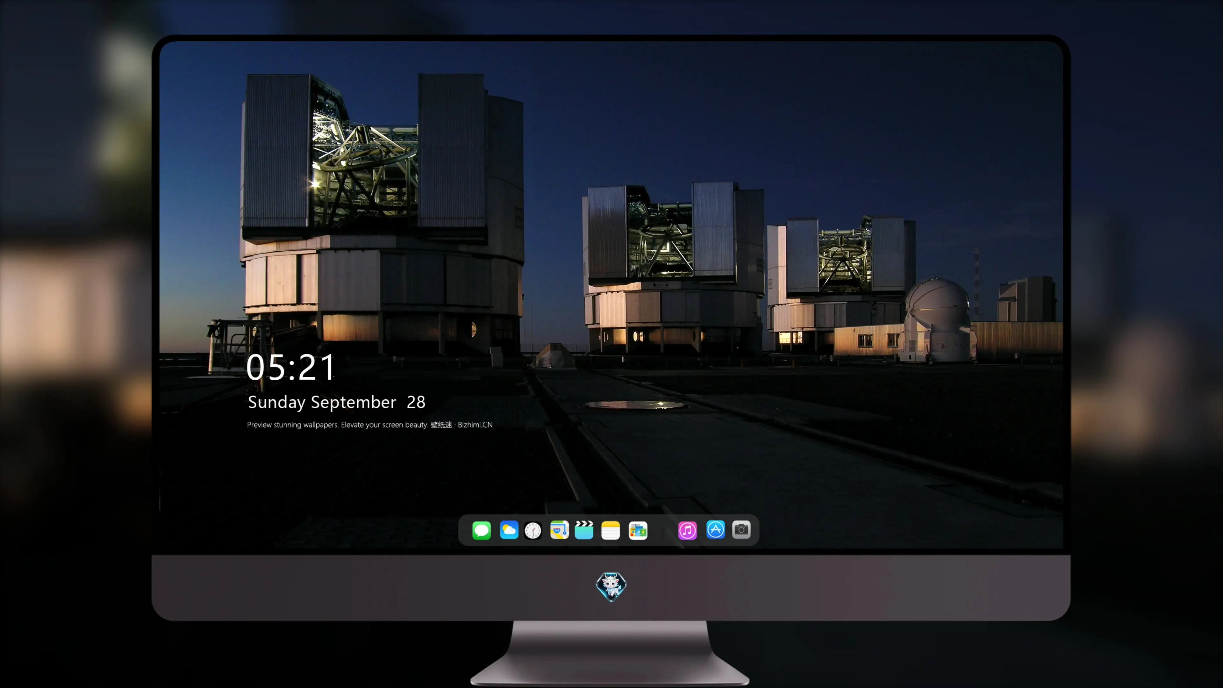Launch the Maps app from the dock

point(559,530)
